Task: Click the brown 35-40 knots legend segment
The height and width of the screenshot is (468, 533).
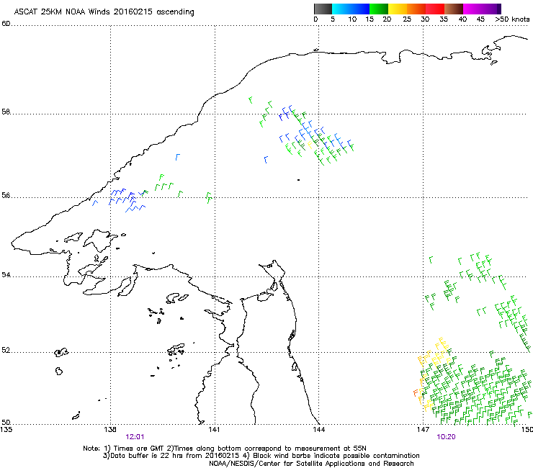Action: [x=454, y=9]
